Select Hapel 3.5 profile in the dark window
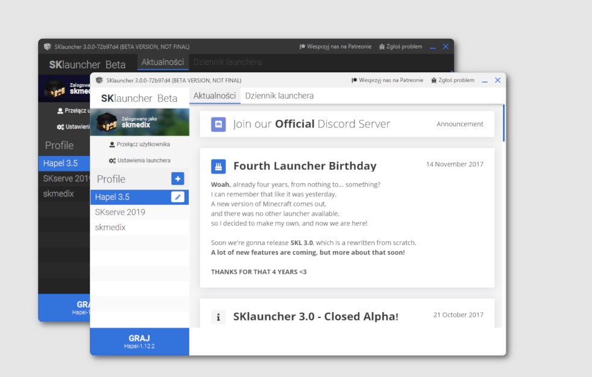This screenshot has width=592, height=377. [64, 163]
